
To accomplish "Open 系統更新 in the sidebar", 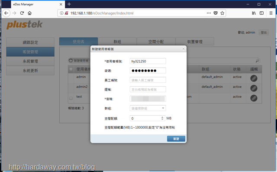I will [x=30, y=71].
